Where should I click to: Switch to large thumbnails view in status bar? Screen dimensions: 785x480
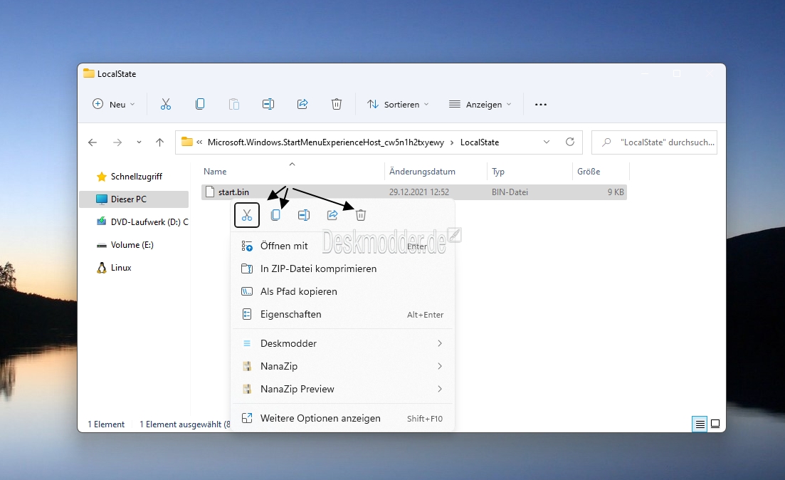tap(715, 424)
